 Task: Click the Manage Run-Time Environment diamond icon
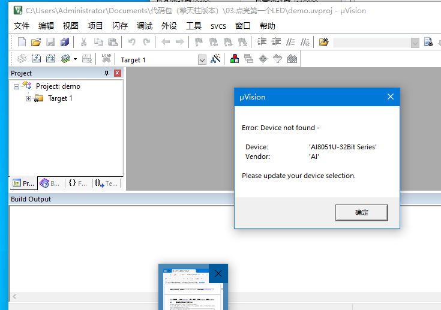click(x=263, y=59)
